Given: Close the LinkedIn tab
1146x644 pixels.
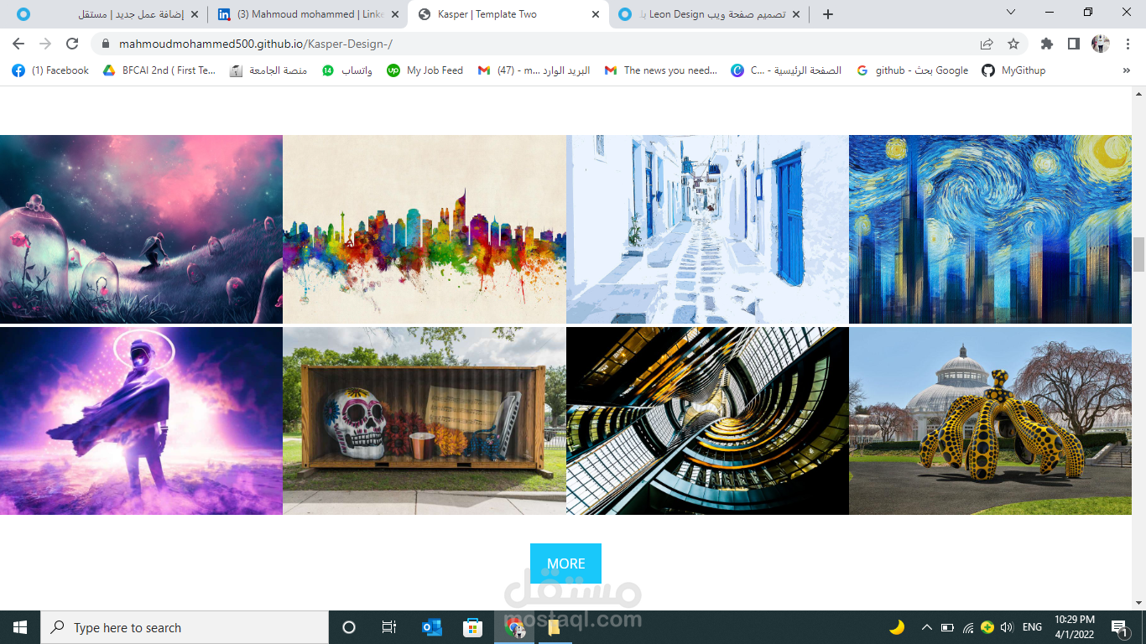Looking at the screenshot, I should pyautogui.click(x=395, y=14).
